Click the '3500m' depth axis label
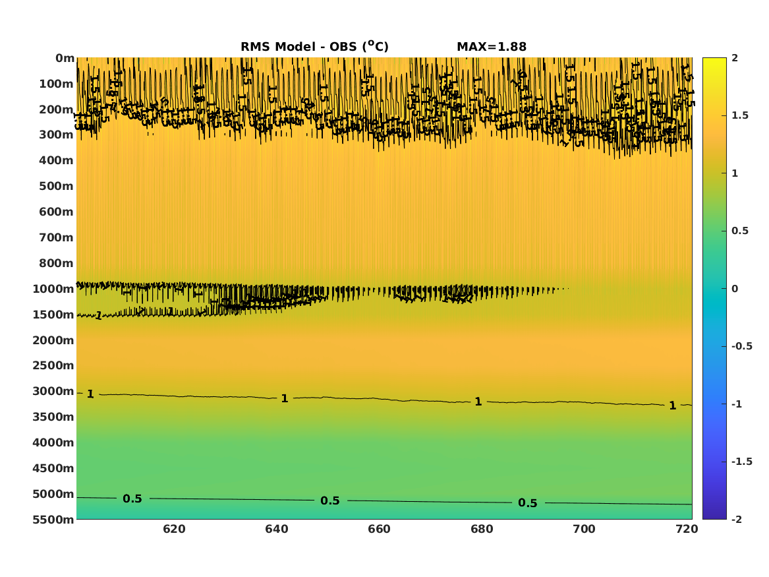This screenshot has width=769, height=577. coord(53,417)
